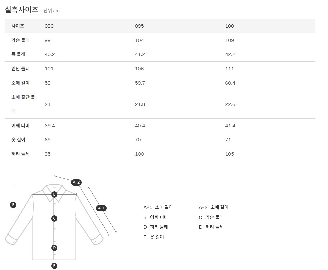Click the '실측사이즈' heading
This screenshot has width=328, height=270.
(22, 10)
